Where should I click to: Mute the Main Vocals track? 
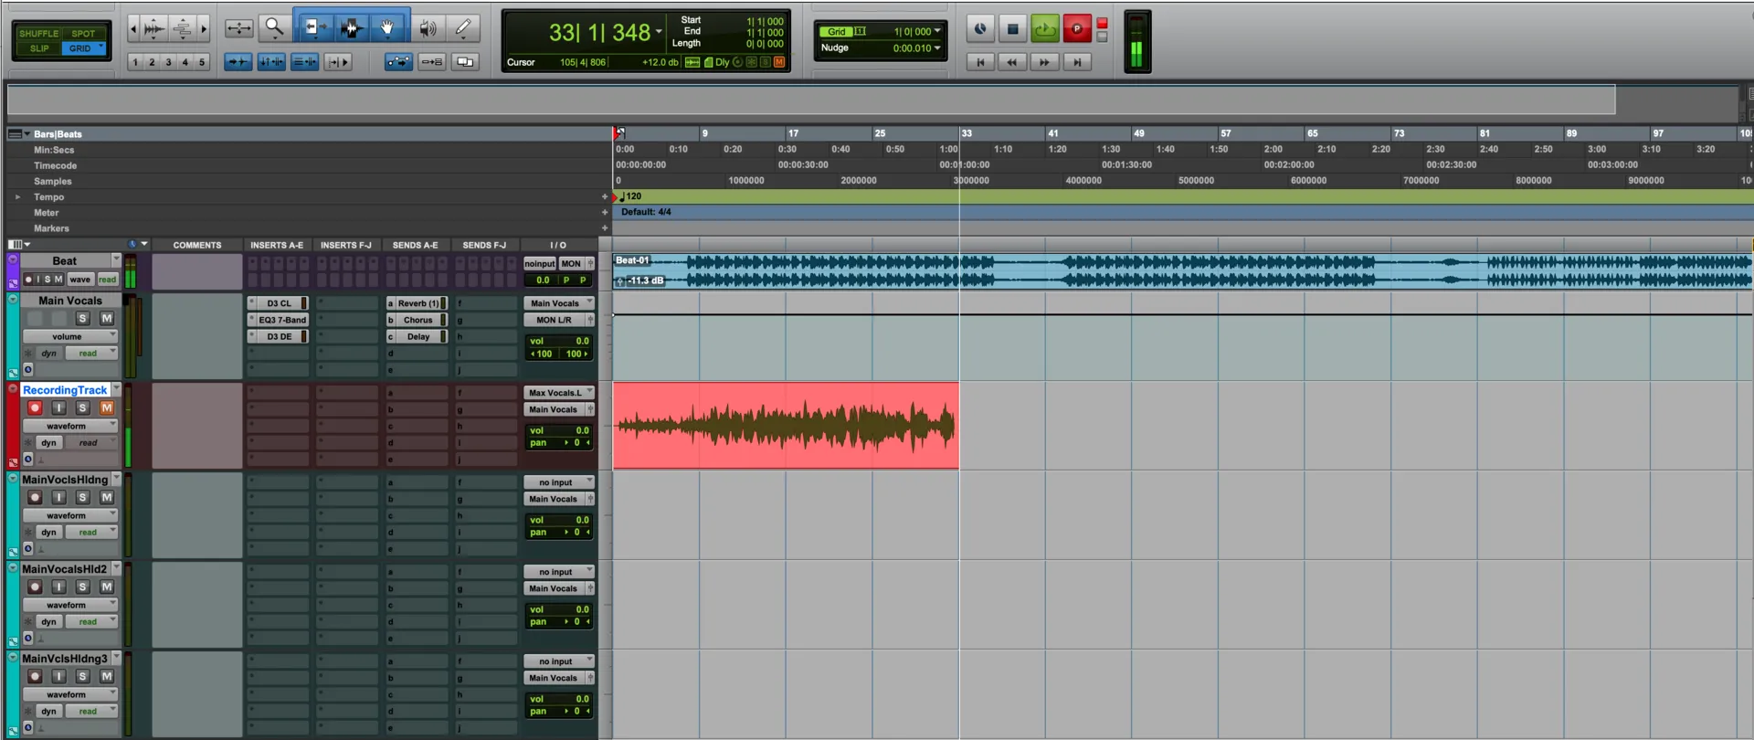(107, 318)
